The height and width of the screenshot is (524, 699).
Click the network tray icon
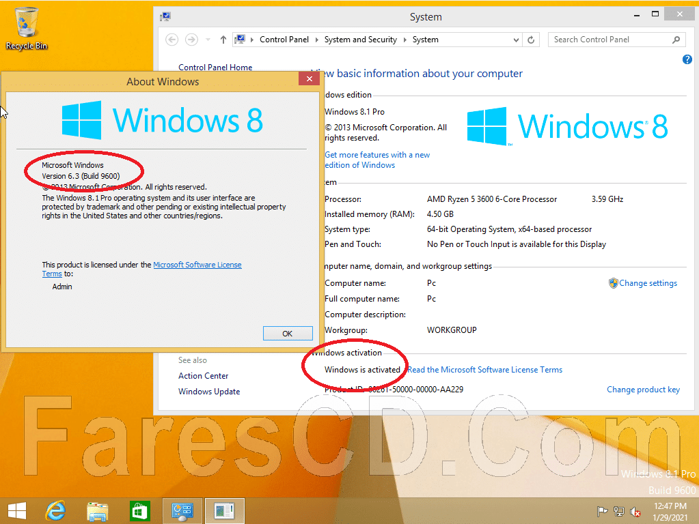pyautogui.click(x=619, y=512)
